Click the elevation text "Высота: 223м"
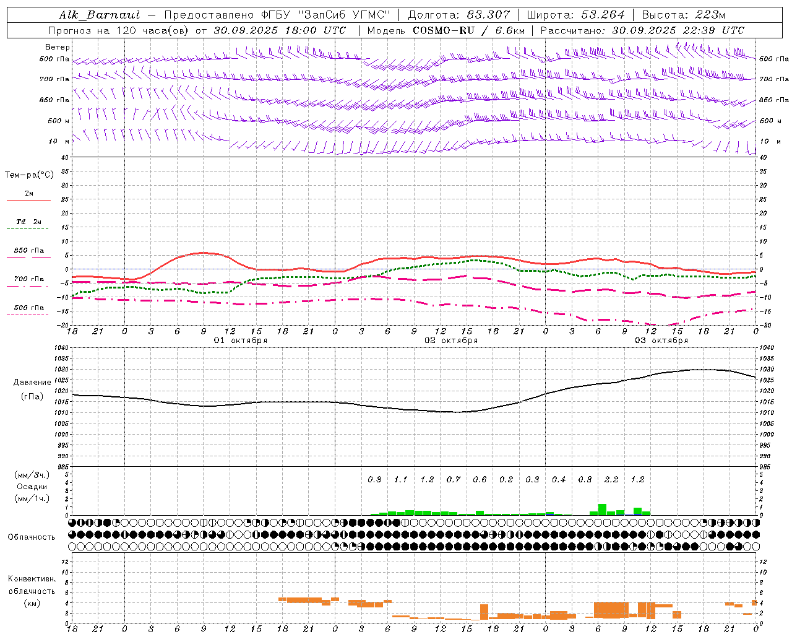Viewport: 792px width, 634px height. 684,15
